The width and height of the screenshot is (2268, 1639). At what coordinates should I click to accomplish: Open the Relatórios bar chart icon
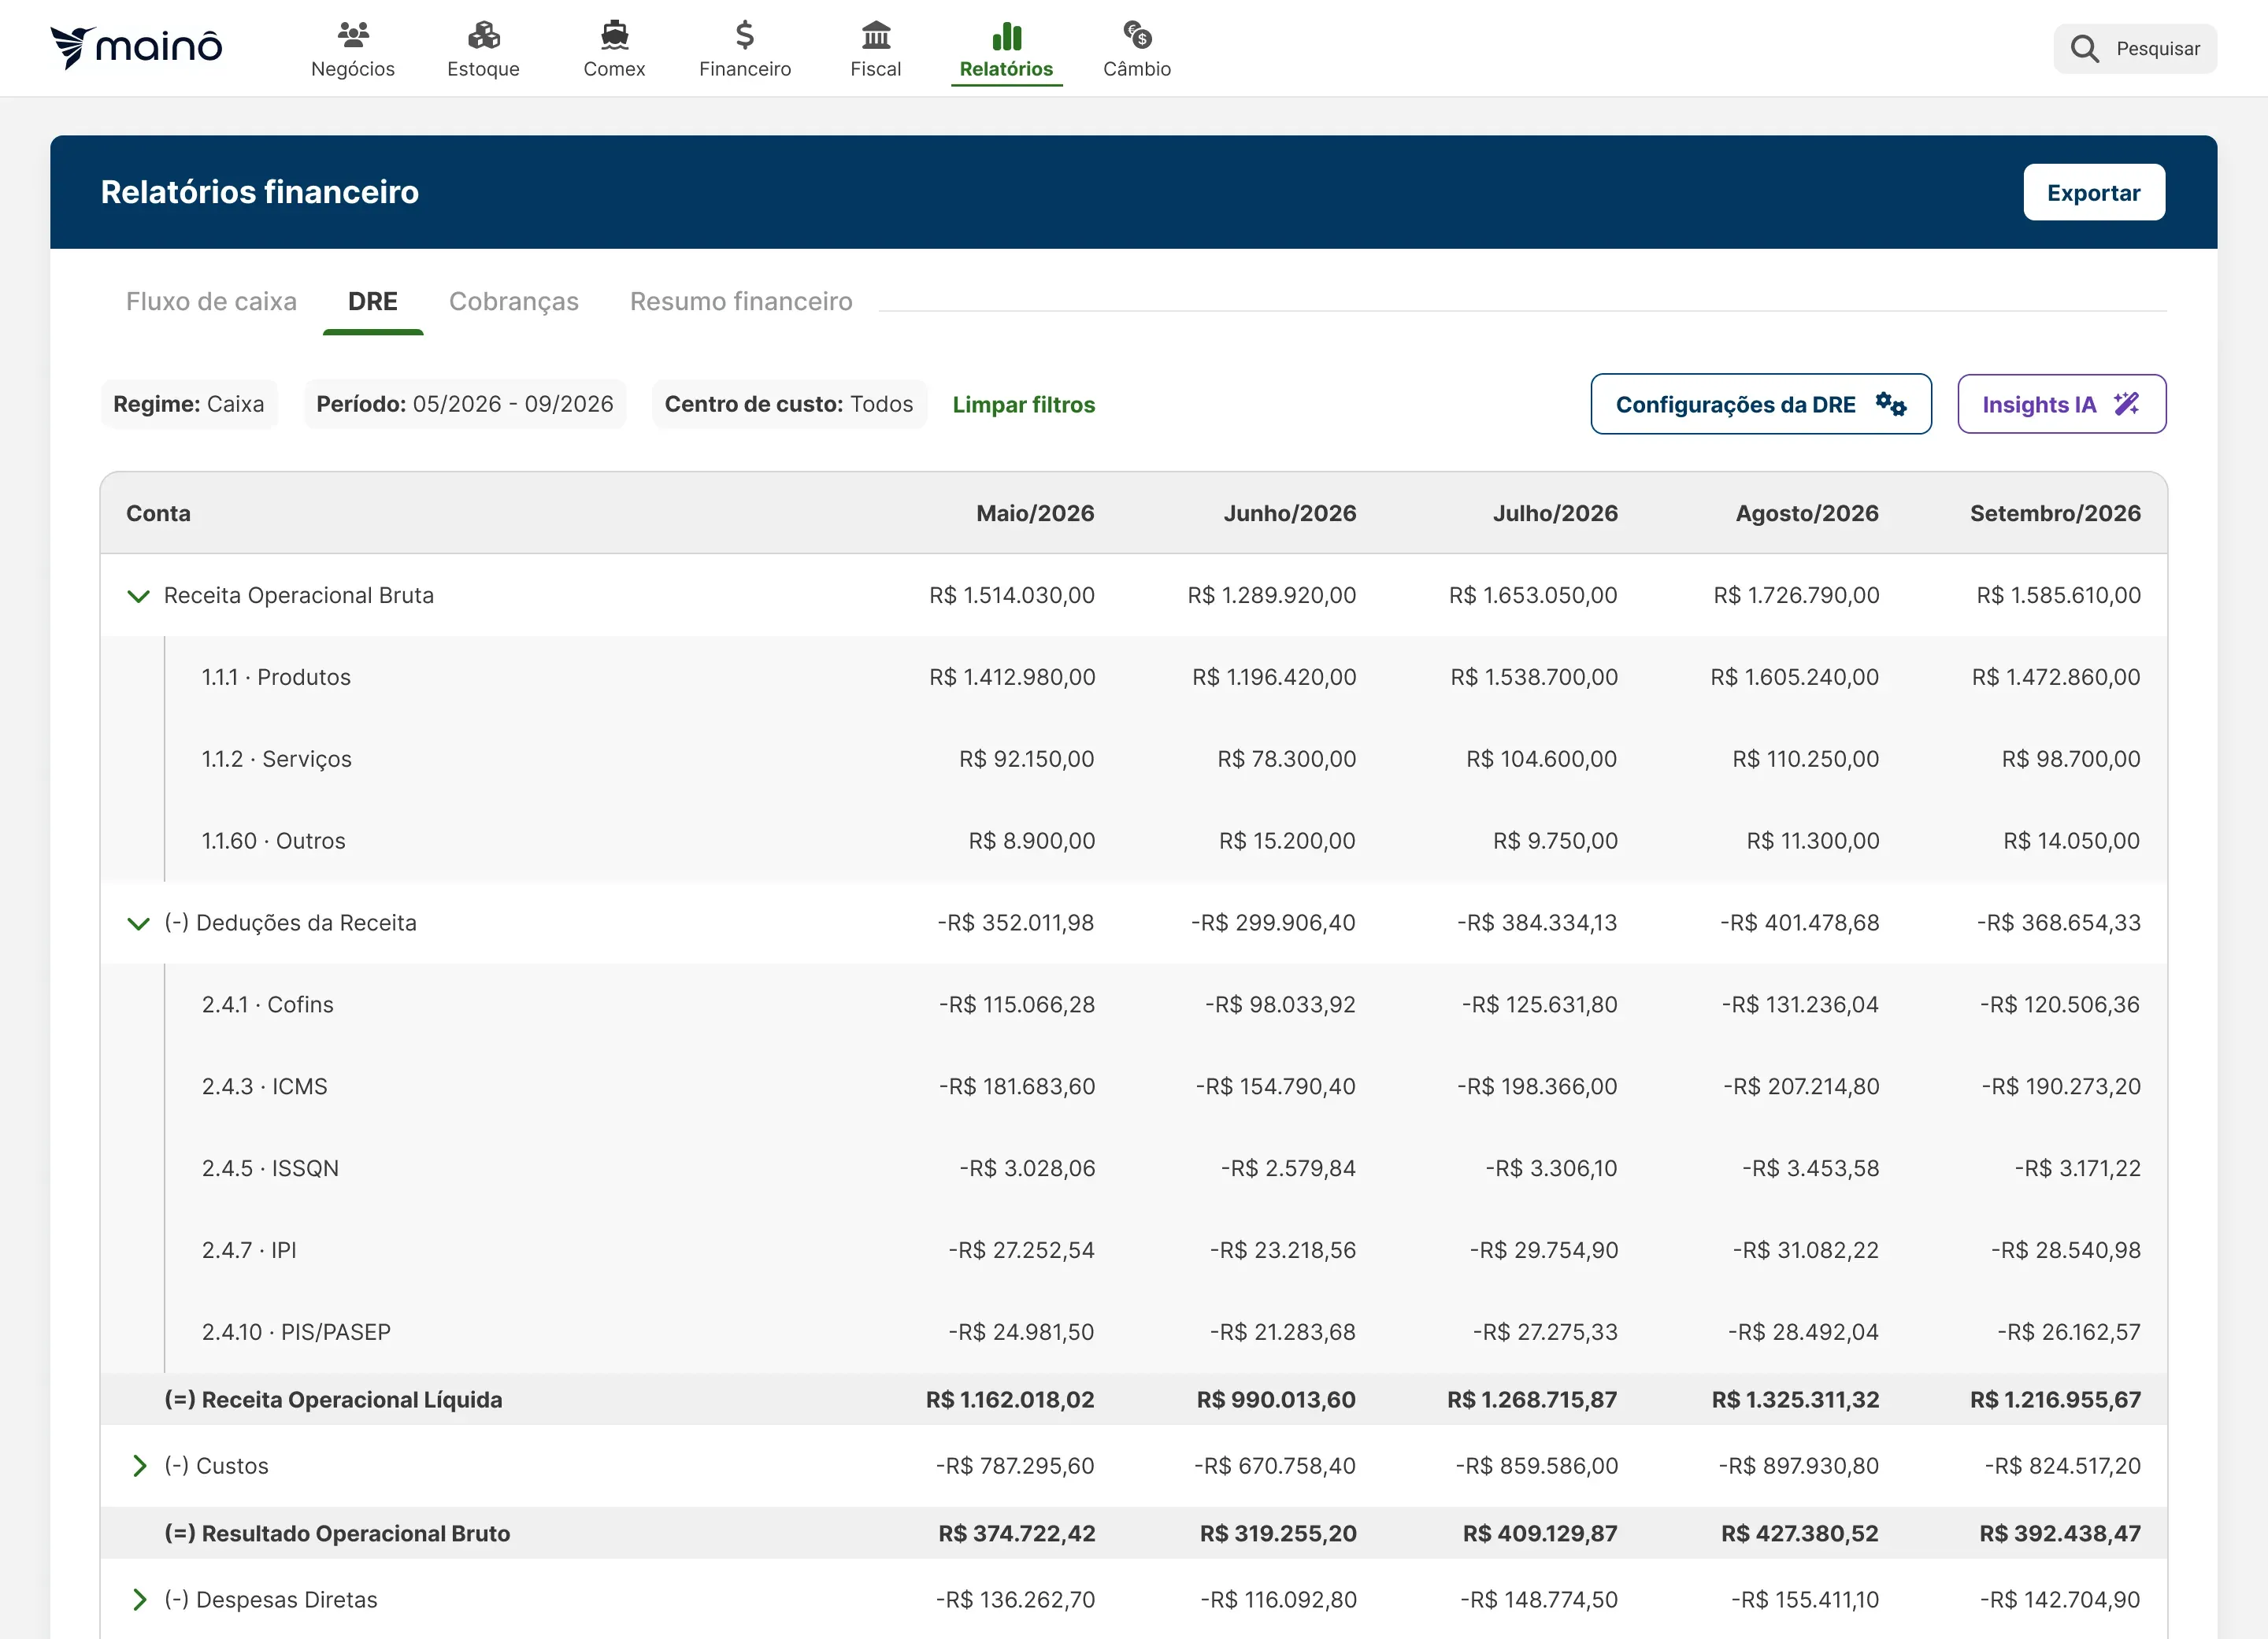coord(1007,36)
